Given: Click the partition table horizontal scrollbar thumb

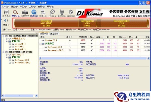Looking at the screenshot, I should tap(94, 58).
